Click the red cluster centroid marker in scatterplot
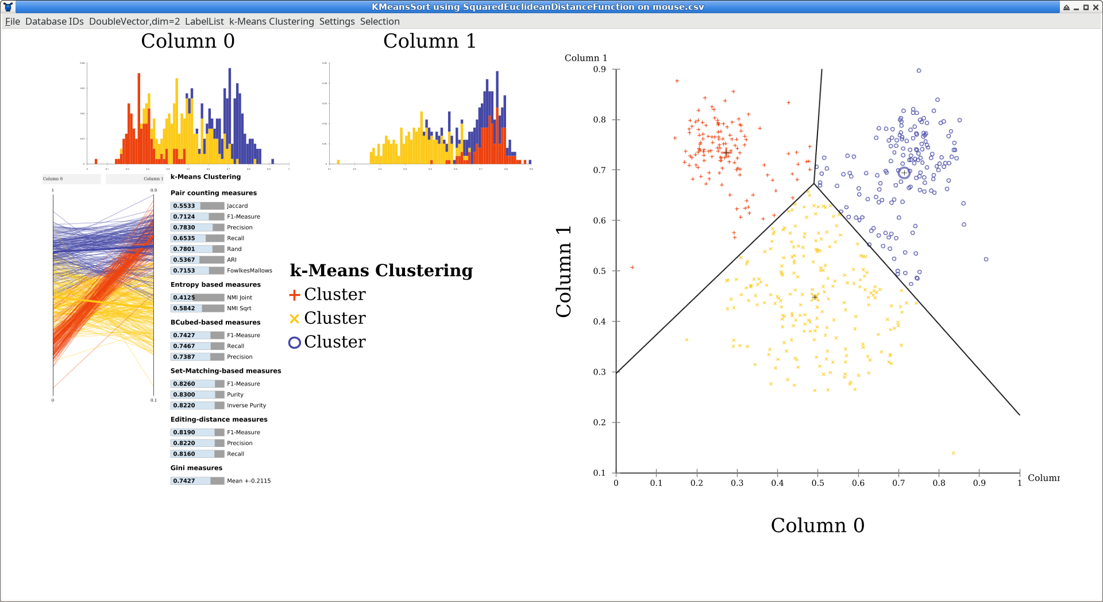1103x602 pixels. (x=726, y=153)
